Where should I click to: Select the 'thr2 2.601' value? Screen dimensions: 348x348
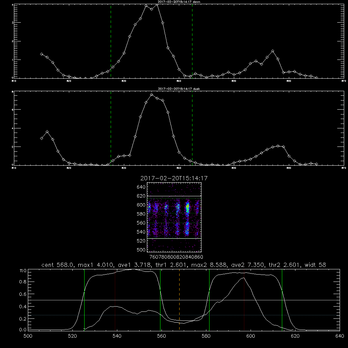pos(284,265)
